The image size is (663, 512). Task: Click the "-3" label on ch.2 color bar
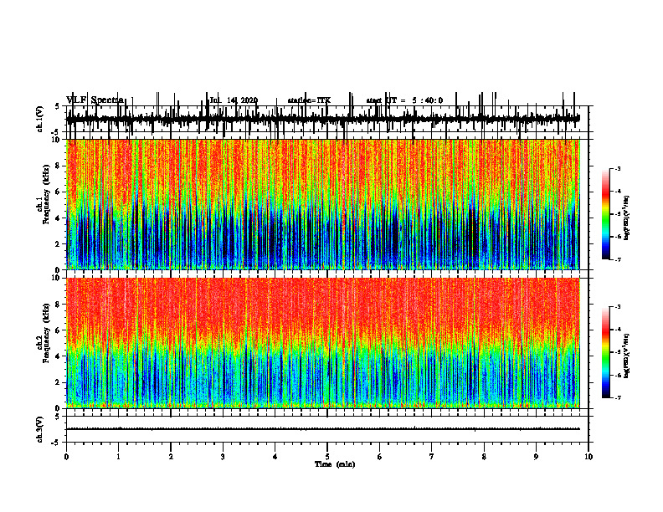618,307
